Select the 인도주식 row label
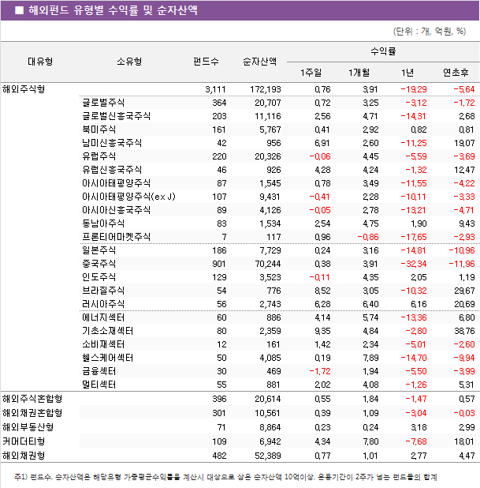The image size is (480, 488). coord(99,277)
